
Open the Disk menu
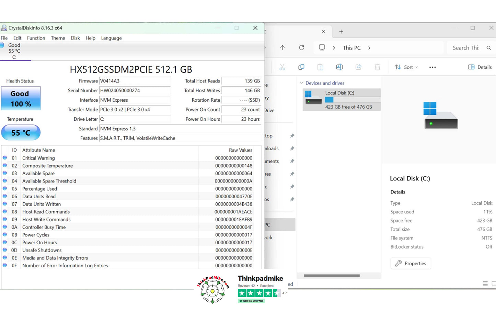pos(75,38)
